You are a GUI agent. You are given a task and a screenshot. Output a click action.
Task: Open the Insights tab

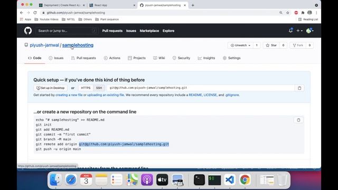206,58
